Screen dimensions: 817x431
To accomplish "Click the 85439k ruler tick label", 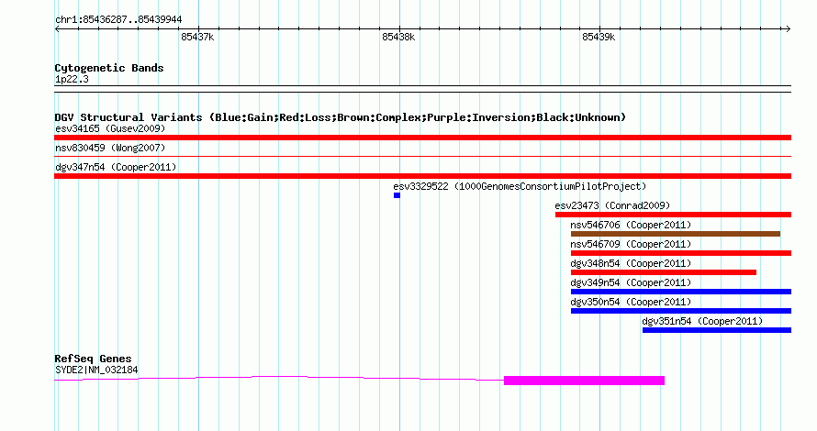I will (x=599, y=37).
